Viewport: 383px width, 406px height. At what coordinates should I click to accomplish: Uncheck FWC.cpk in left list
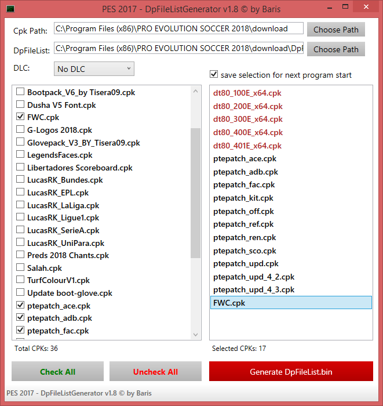click(x=20, y=117)
